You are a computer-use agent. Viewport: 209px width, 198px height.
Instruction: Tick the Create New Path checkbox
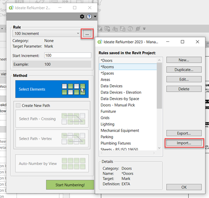tap(18, 105)
